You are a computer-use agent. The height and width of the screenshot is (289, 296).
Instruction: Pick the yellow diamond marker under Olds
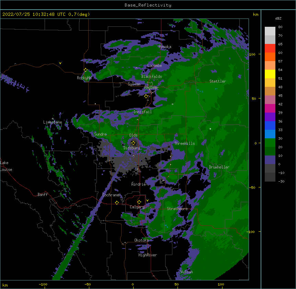134,143
